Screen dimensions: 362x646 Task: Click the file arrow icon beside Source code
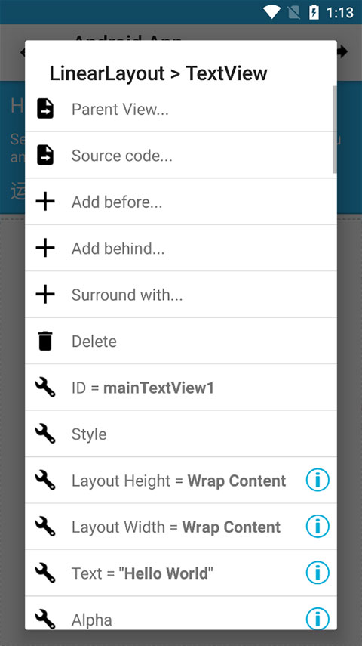(45, 156)
